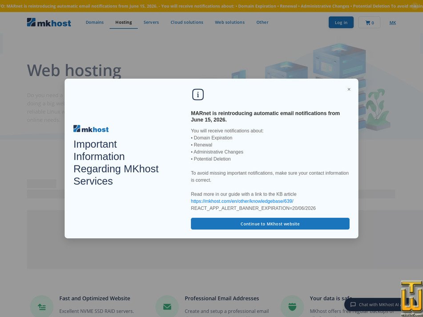Open the Other menu
The image size is (423, 317).
point(262,22)
